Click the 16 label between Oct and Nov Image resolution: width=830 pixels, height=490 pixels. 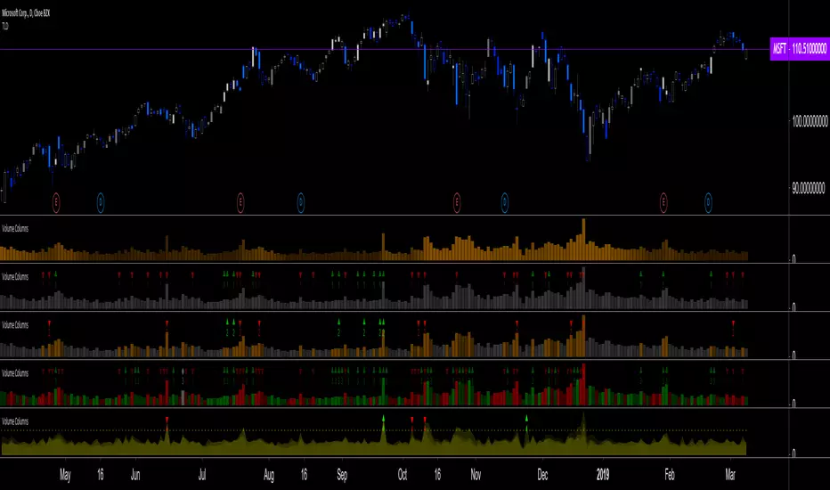(437, 475)
